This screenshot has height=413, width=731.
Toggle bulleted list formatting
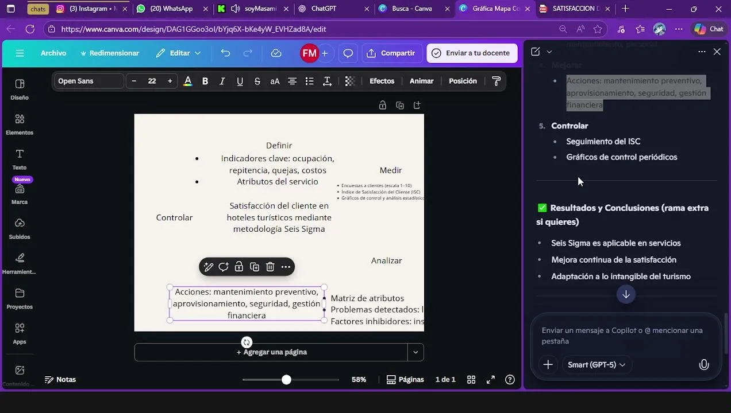pos(310,81)
